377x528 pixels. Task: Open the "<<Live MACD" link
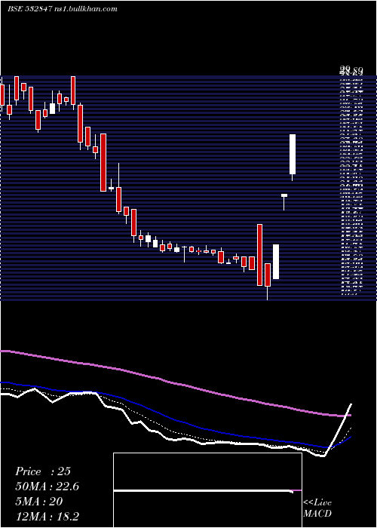tap(317, 508)
